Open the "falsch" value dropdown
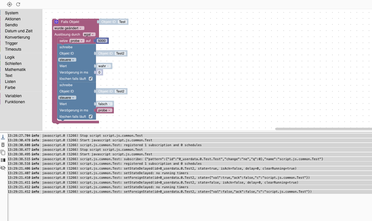Screen dimensions: 372x221 [x=105, y=104]
